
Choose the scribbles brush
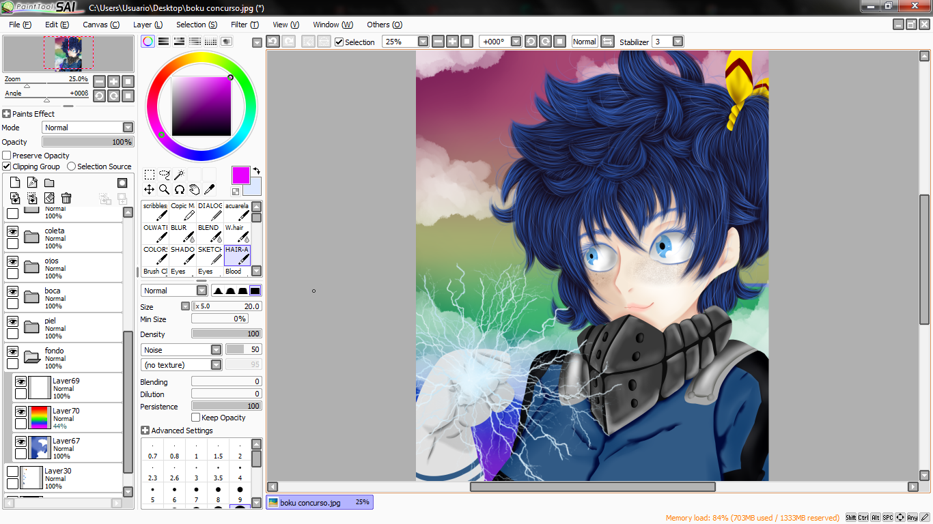tap(155, 212)
